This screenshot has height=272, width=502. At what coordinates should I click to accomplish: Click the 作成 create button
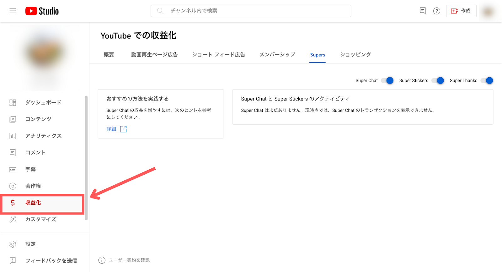point(461,11)
